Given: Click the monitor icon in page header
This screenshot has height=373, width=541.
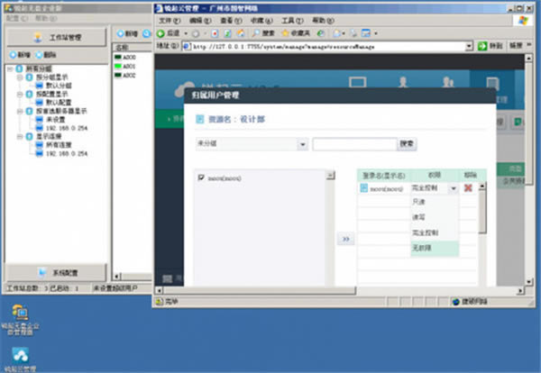Looking at the screenshot, I should (357, 82).
